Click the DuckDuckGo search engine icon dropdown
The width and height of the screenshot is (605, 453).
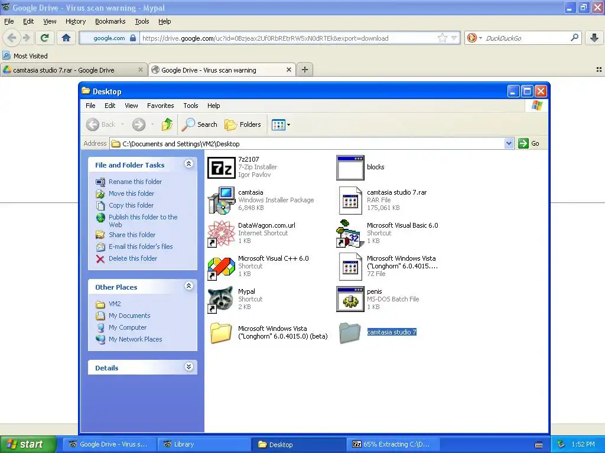pyautogui.click(x=474, y=38)
